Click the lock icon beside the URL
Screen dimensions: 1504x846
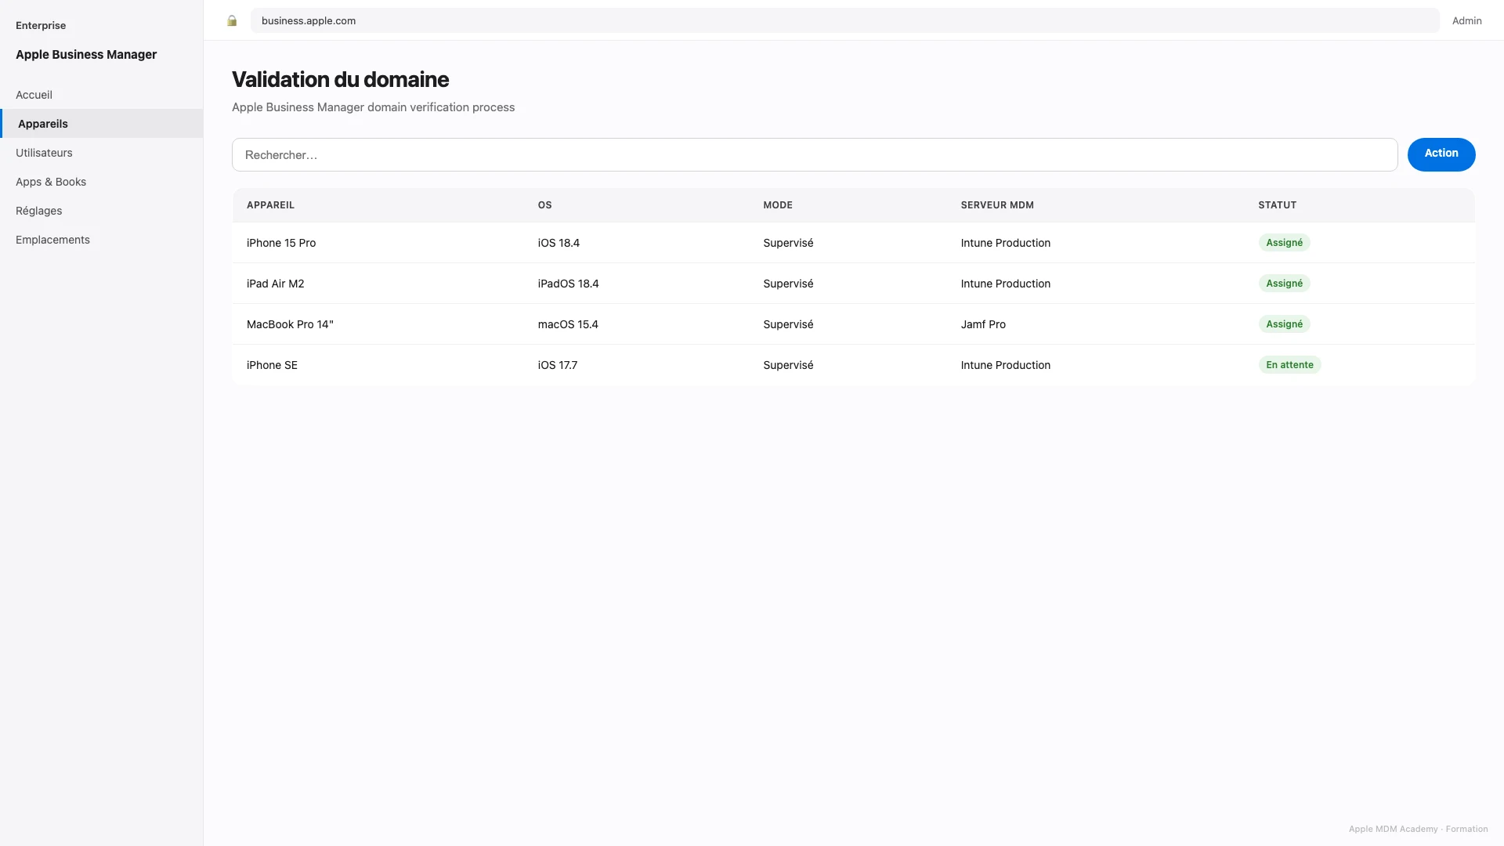[x=232, y=20]
